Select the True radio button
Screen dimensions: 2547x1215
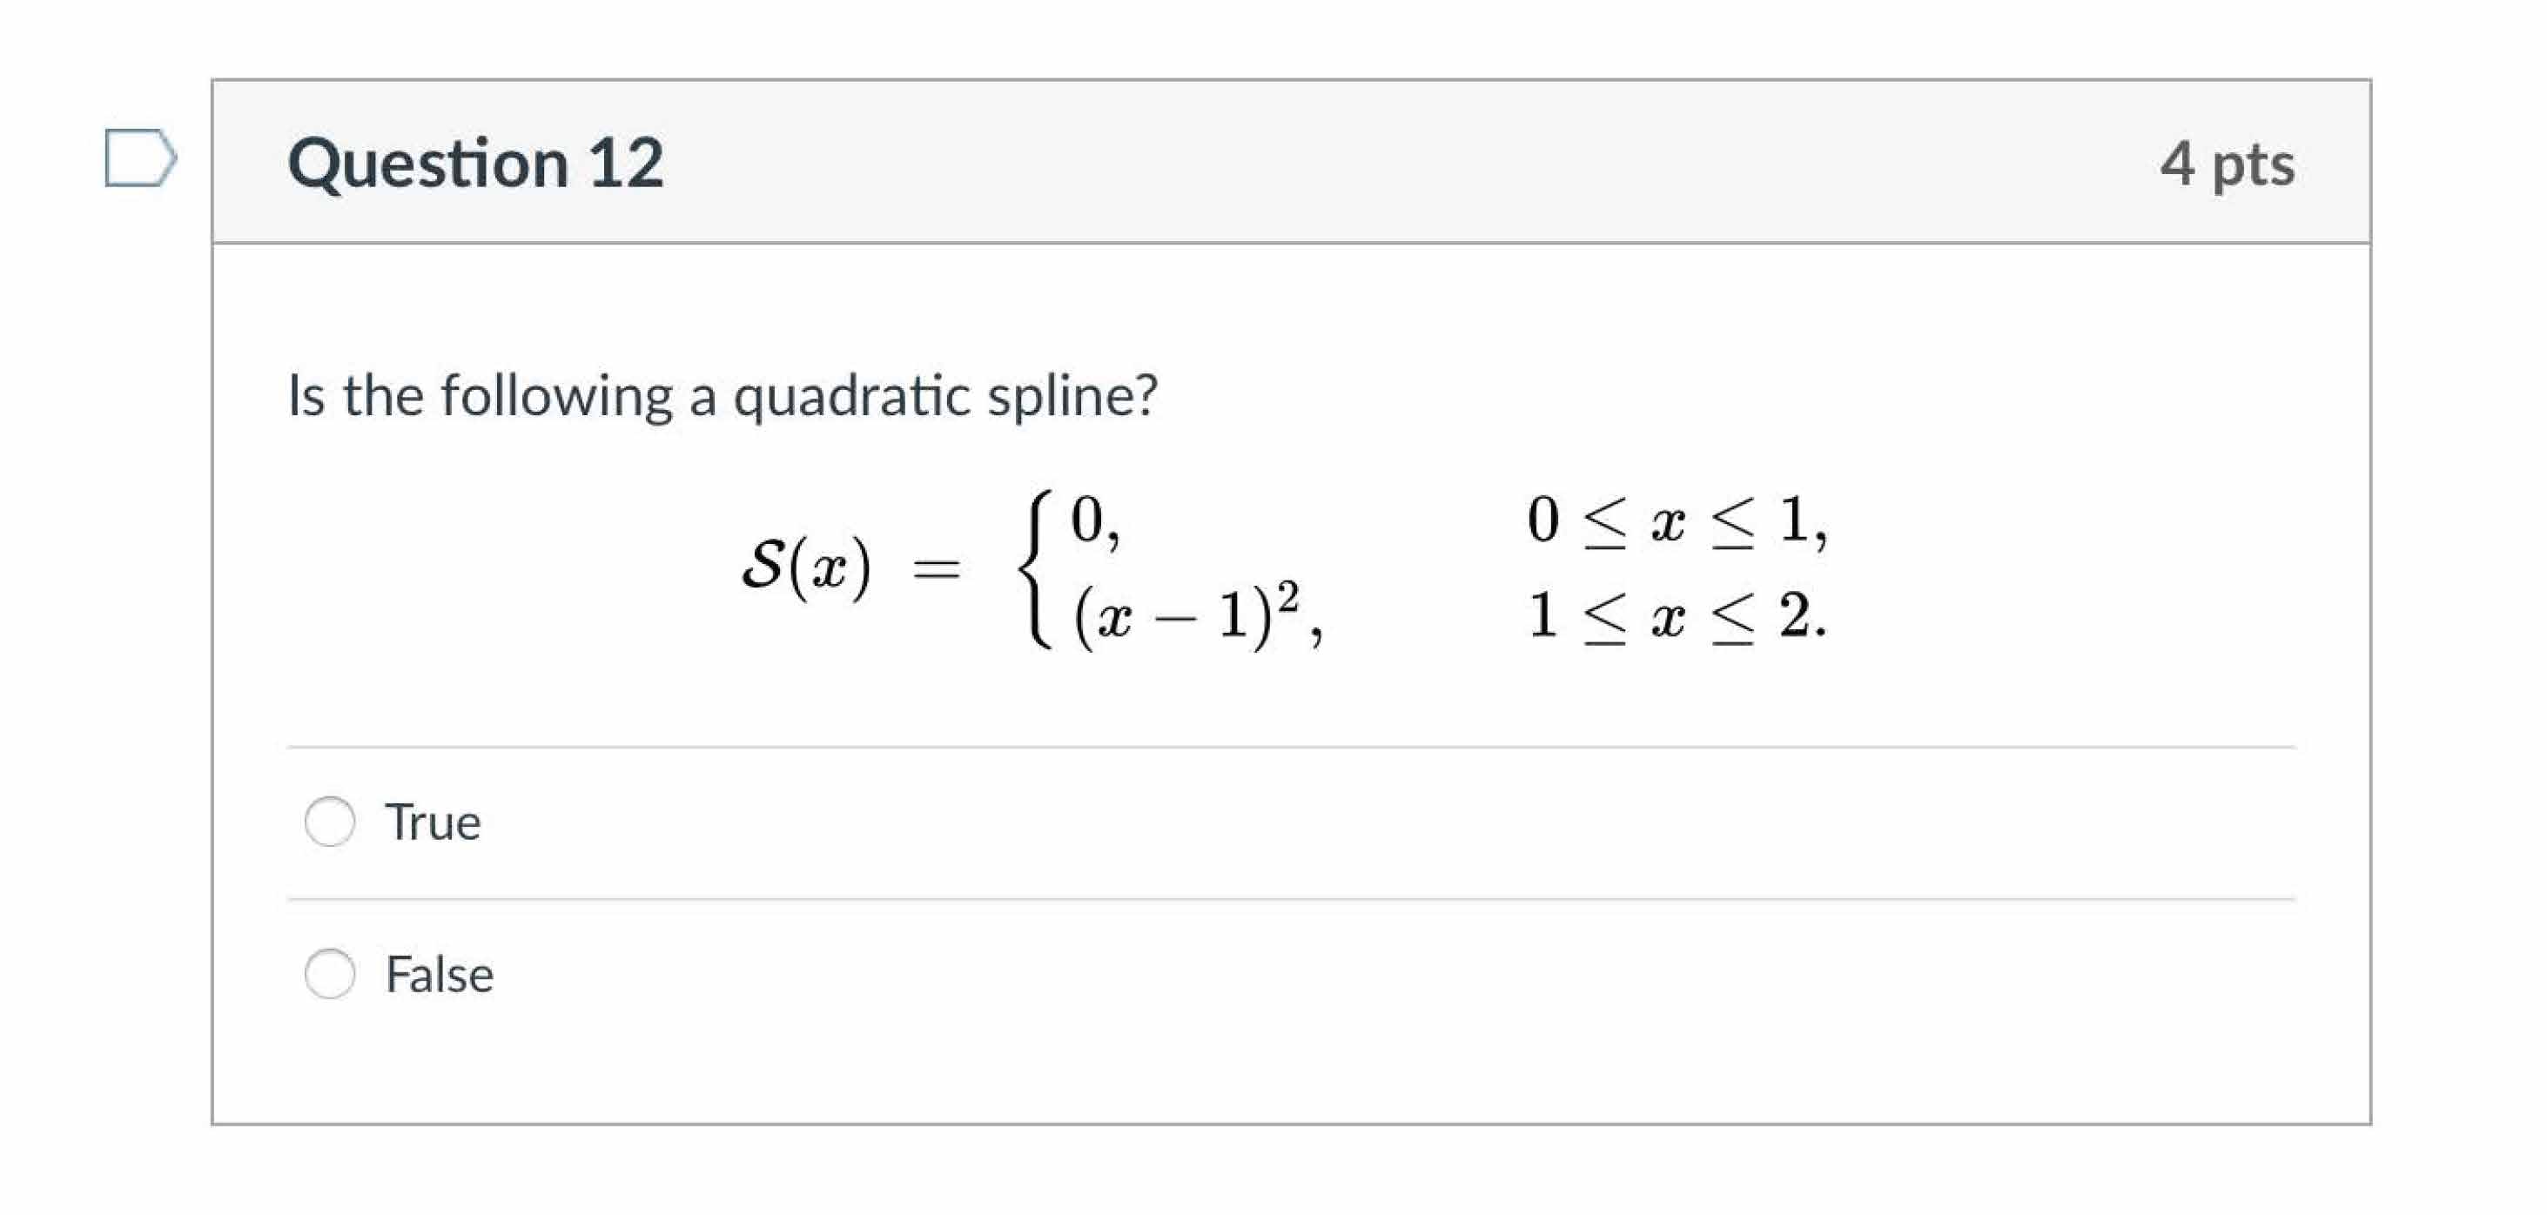(x=329, y=822)
